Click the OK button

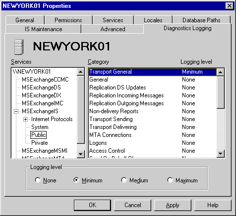tap(92, 205)
